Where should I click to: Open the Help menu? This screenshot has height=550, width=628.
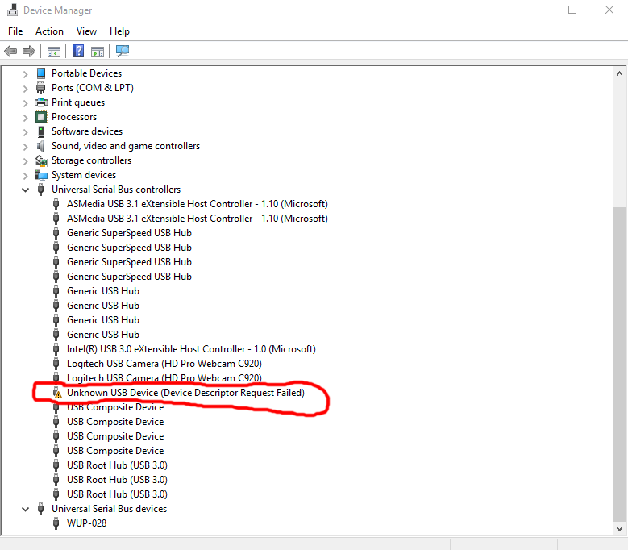[119, 31]
